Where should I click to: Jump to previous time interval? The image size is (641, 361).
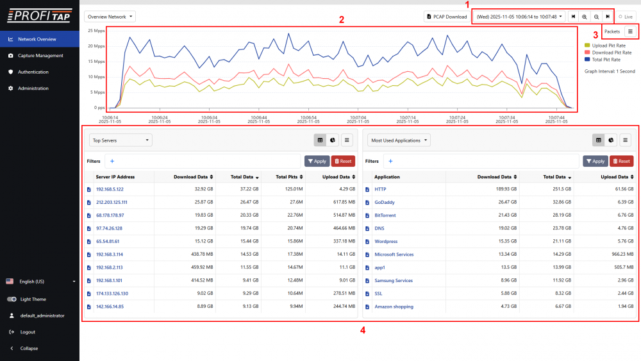573,16
